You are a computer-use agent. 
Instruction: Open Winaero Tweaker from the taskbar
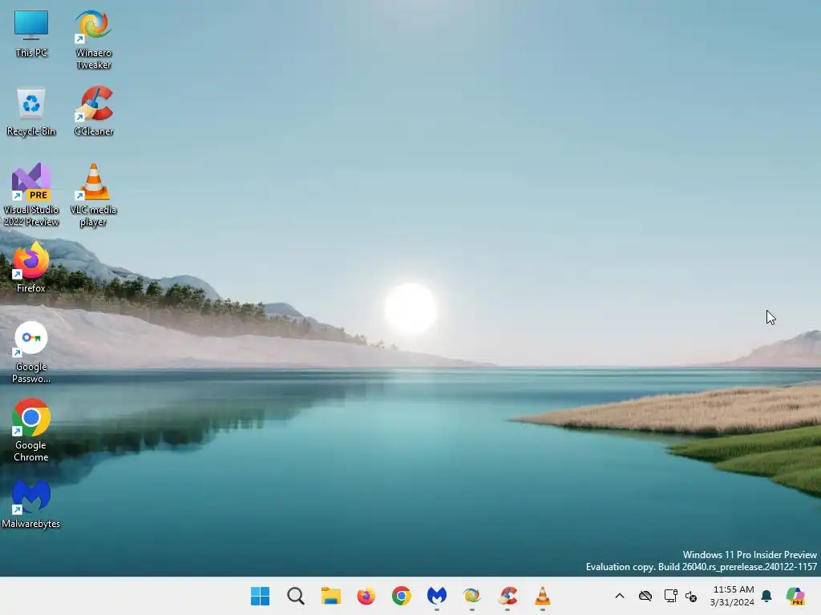471,596
